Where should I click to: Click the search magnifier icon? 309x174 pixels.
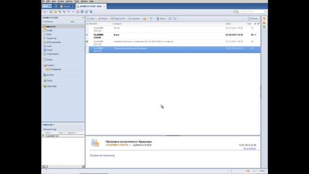(x=265, y=12)
